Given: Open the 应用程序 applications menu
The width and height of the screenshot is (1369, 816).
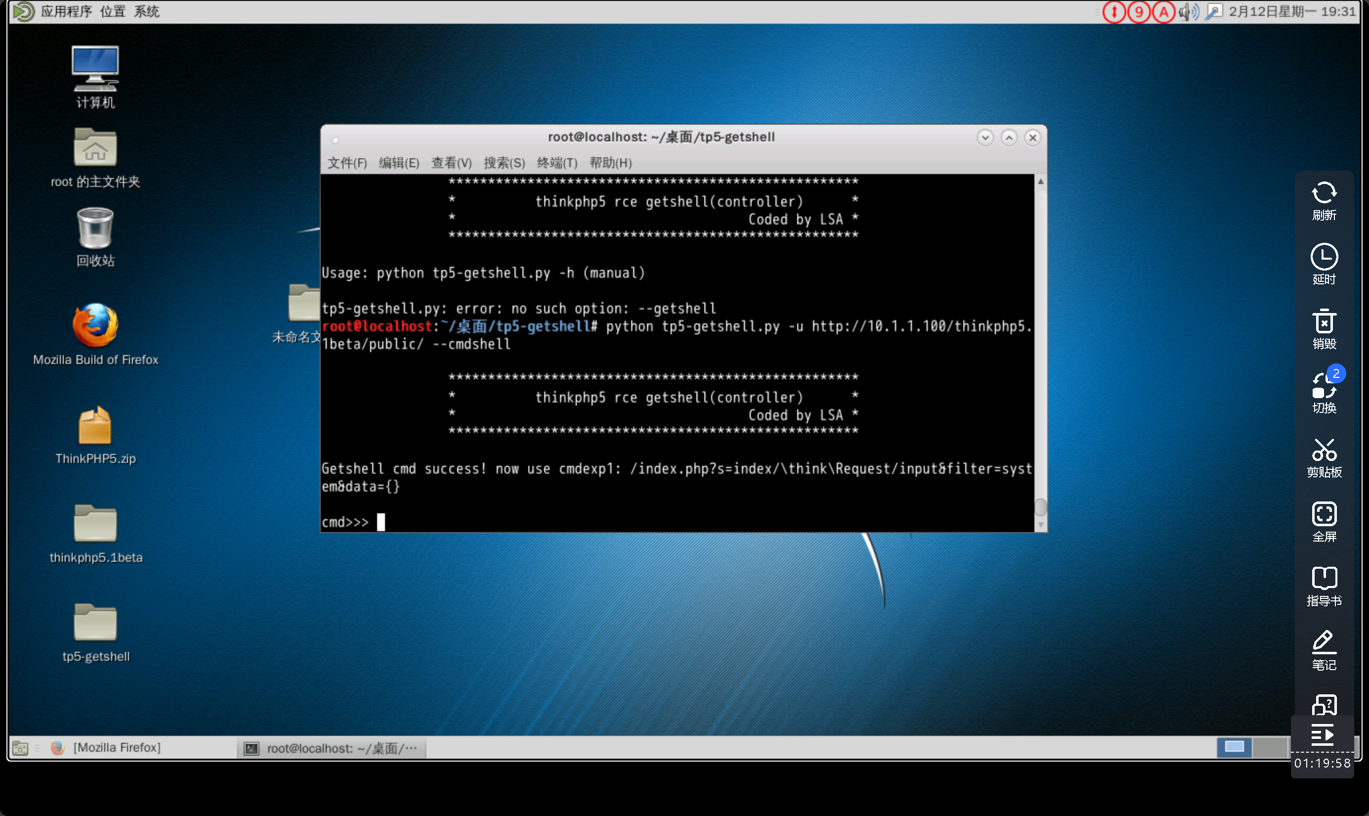Looking at the screenshot, I should click(66, 11).
